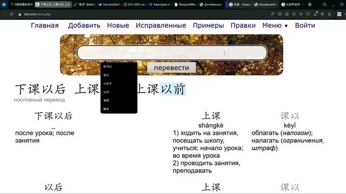Click the pinyin text shàngkè
Viewport: 346px width, 194px height.
pos(211,126)
